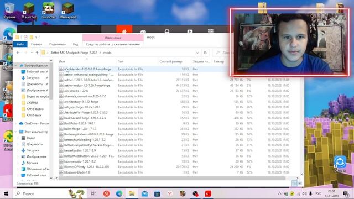Open the red Yandex taskbar icon

(106, 193)
